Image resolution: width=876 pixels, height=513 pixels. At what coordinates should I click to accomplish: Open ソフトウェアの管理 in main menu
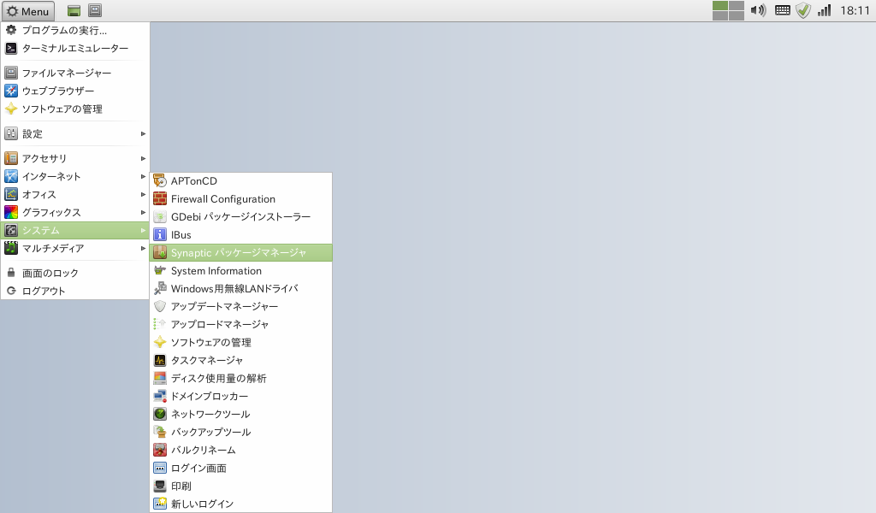pyautogui.click(x=75, y=109)
